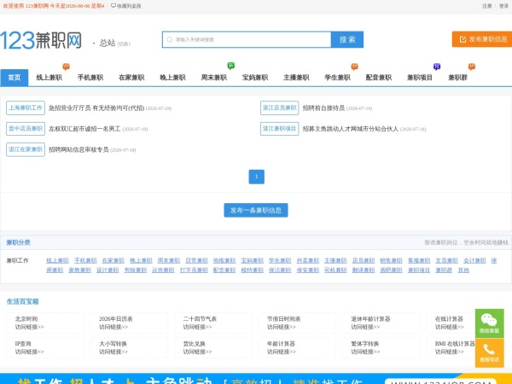Viewport: 512px width, 384px height.
Task: Open IP查询 tool card
Action: [x=45, y=348]
